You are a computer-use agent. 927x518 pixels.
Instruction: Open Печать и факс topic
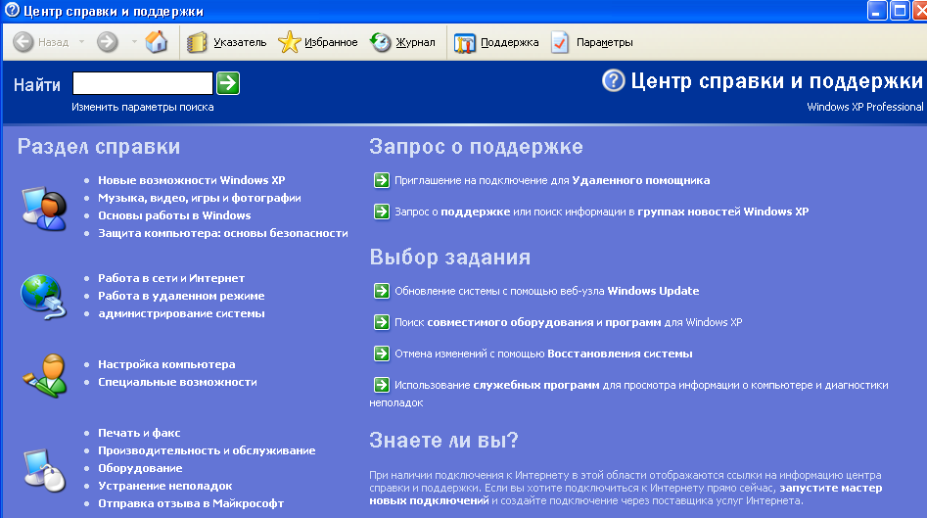[139, 434]
